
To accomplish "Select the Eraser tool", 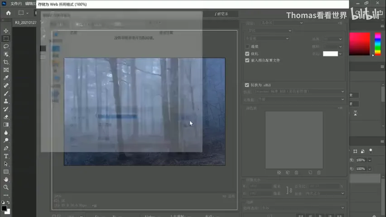I will pos(6,117).
